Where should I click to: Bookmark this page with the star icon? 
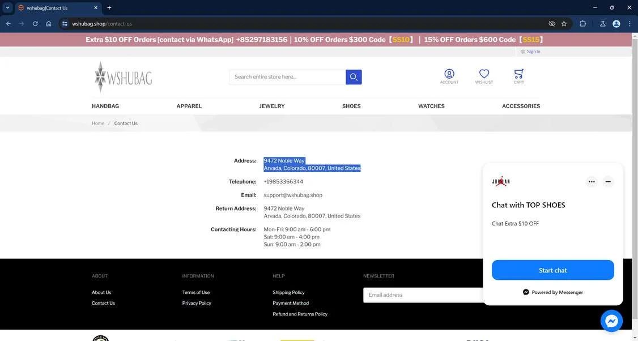564,24
